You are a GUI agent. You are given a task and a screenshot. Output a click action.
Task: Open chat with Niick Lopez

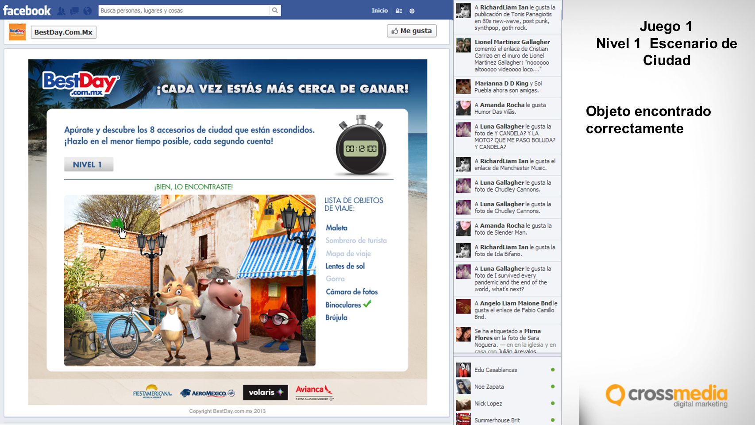pos(508,403)
